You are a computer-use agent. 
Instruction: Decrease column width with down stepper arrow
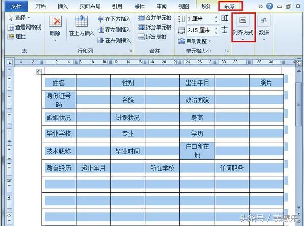(x=216, y=33)
